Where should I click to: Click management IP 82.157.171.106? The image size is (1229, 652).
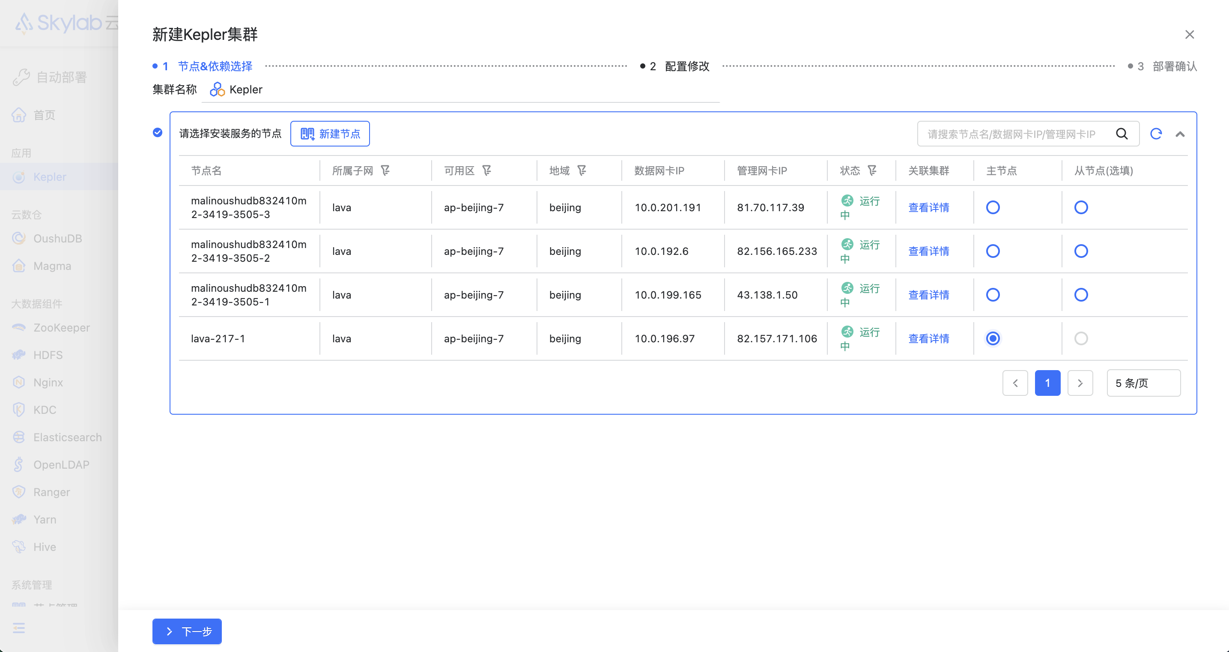(x=777, y=338)
